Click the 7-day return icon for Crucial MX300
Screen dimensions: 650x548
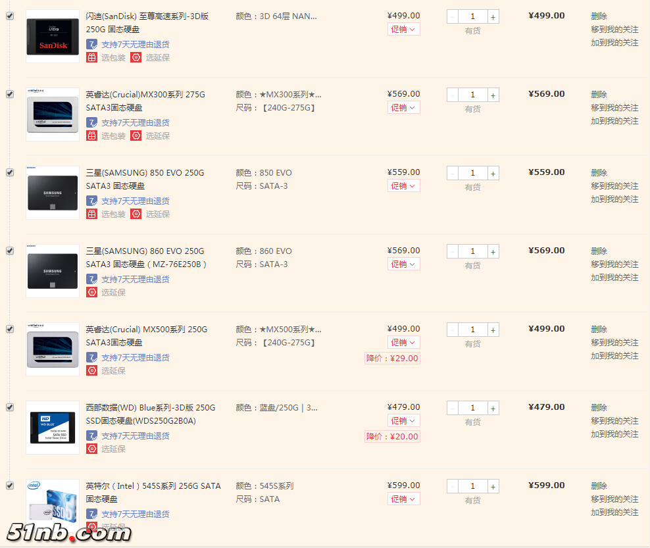point(91,122)
